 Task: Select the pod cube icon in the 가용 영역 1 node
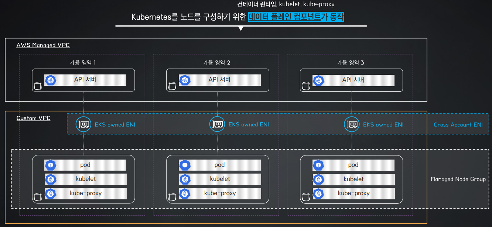coord(50,165)
